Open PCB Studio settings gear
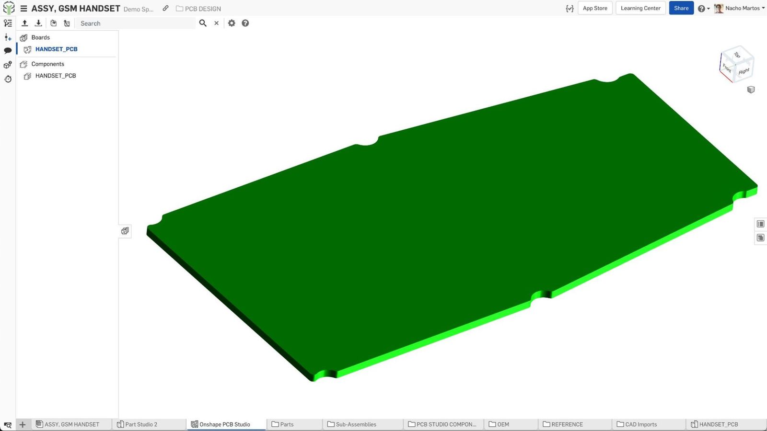 pos(232,23)
